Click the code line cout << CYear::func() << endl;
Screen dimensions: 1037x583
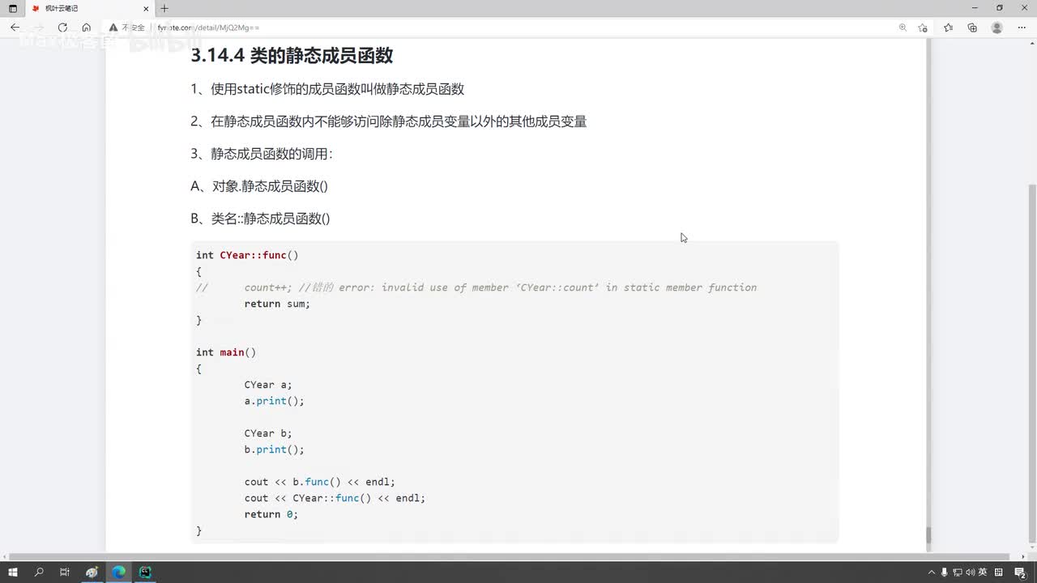[335, 498]
